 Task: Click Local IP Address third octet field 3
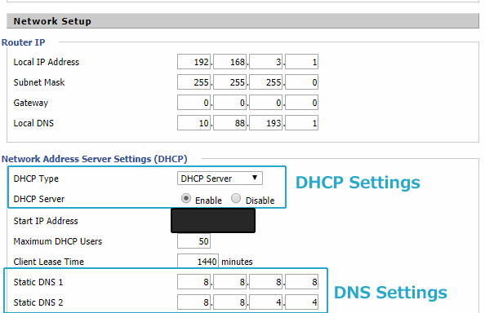[x=266, y=62]
